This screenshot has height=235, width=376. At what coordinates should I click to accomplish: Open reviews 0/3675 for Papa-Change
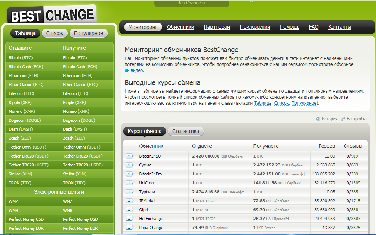353,228
